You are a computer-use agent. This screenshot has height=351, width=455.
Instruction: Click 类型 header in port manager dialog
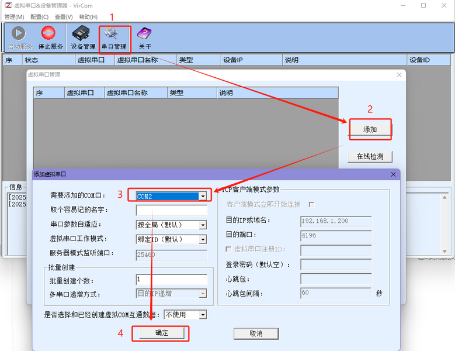pyautogui.click(x=192, y=93)
